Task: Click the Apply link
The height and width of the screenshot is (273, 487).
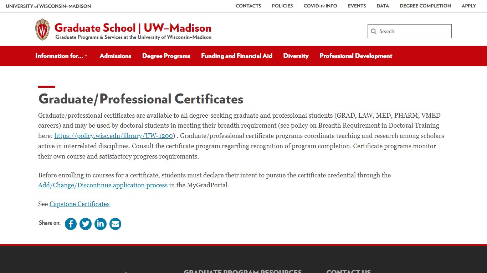Action: [469, 6]
